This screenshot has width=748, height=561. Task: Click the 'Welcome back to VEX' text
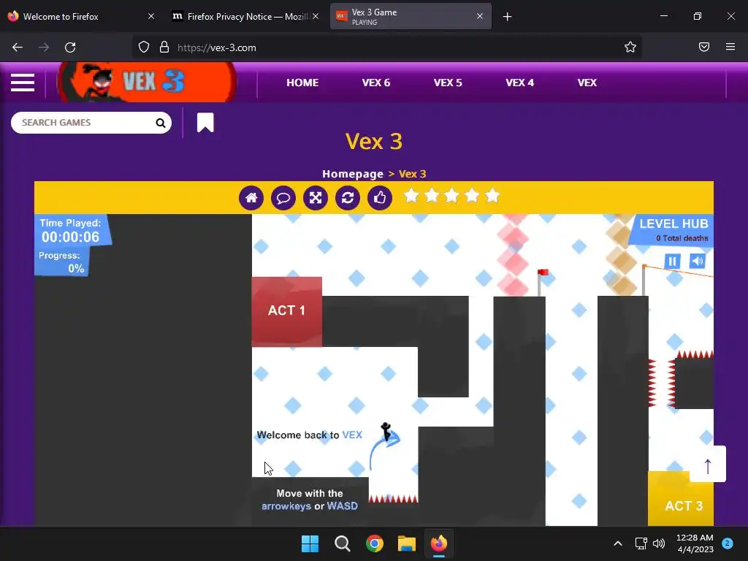[x=310, y=435]
